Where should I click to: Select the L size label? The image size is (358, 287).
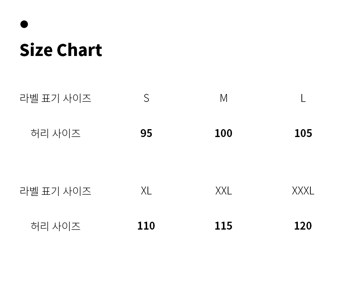[303, 98]
